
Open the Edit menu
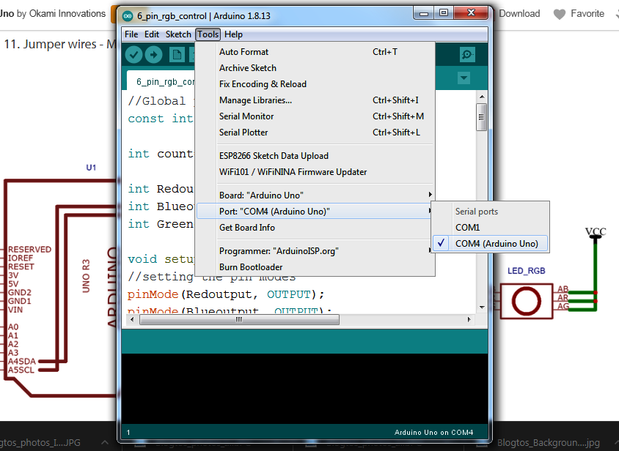tap(152, 34)
